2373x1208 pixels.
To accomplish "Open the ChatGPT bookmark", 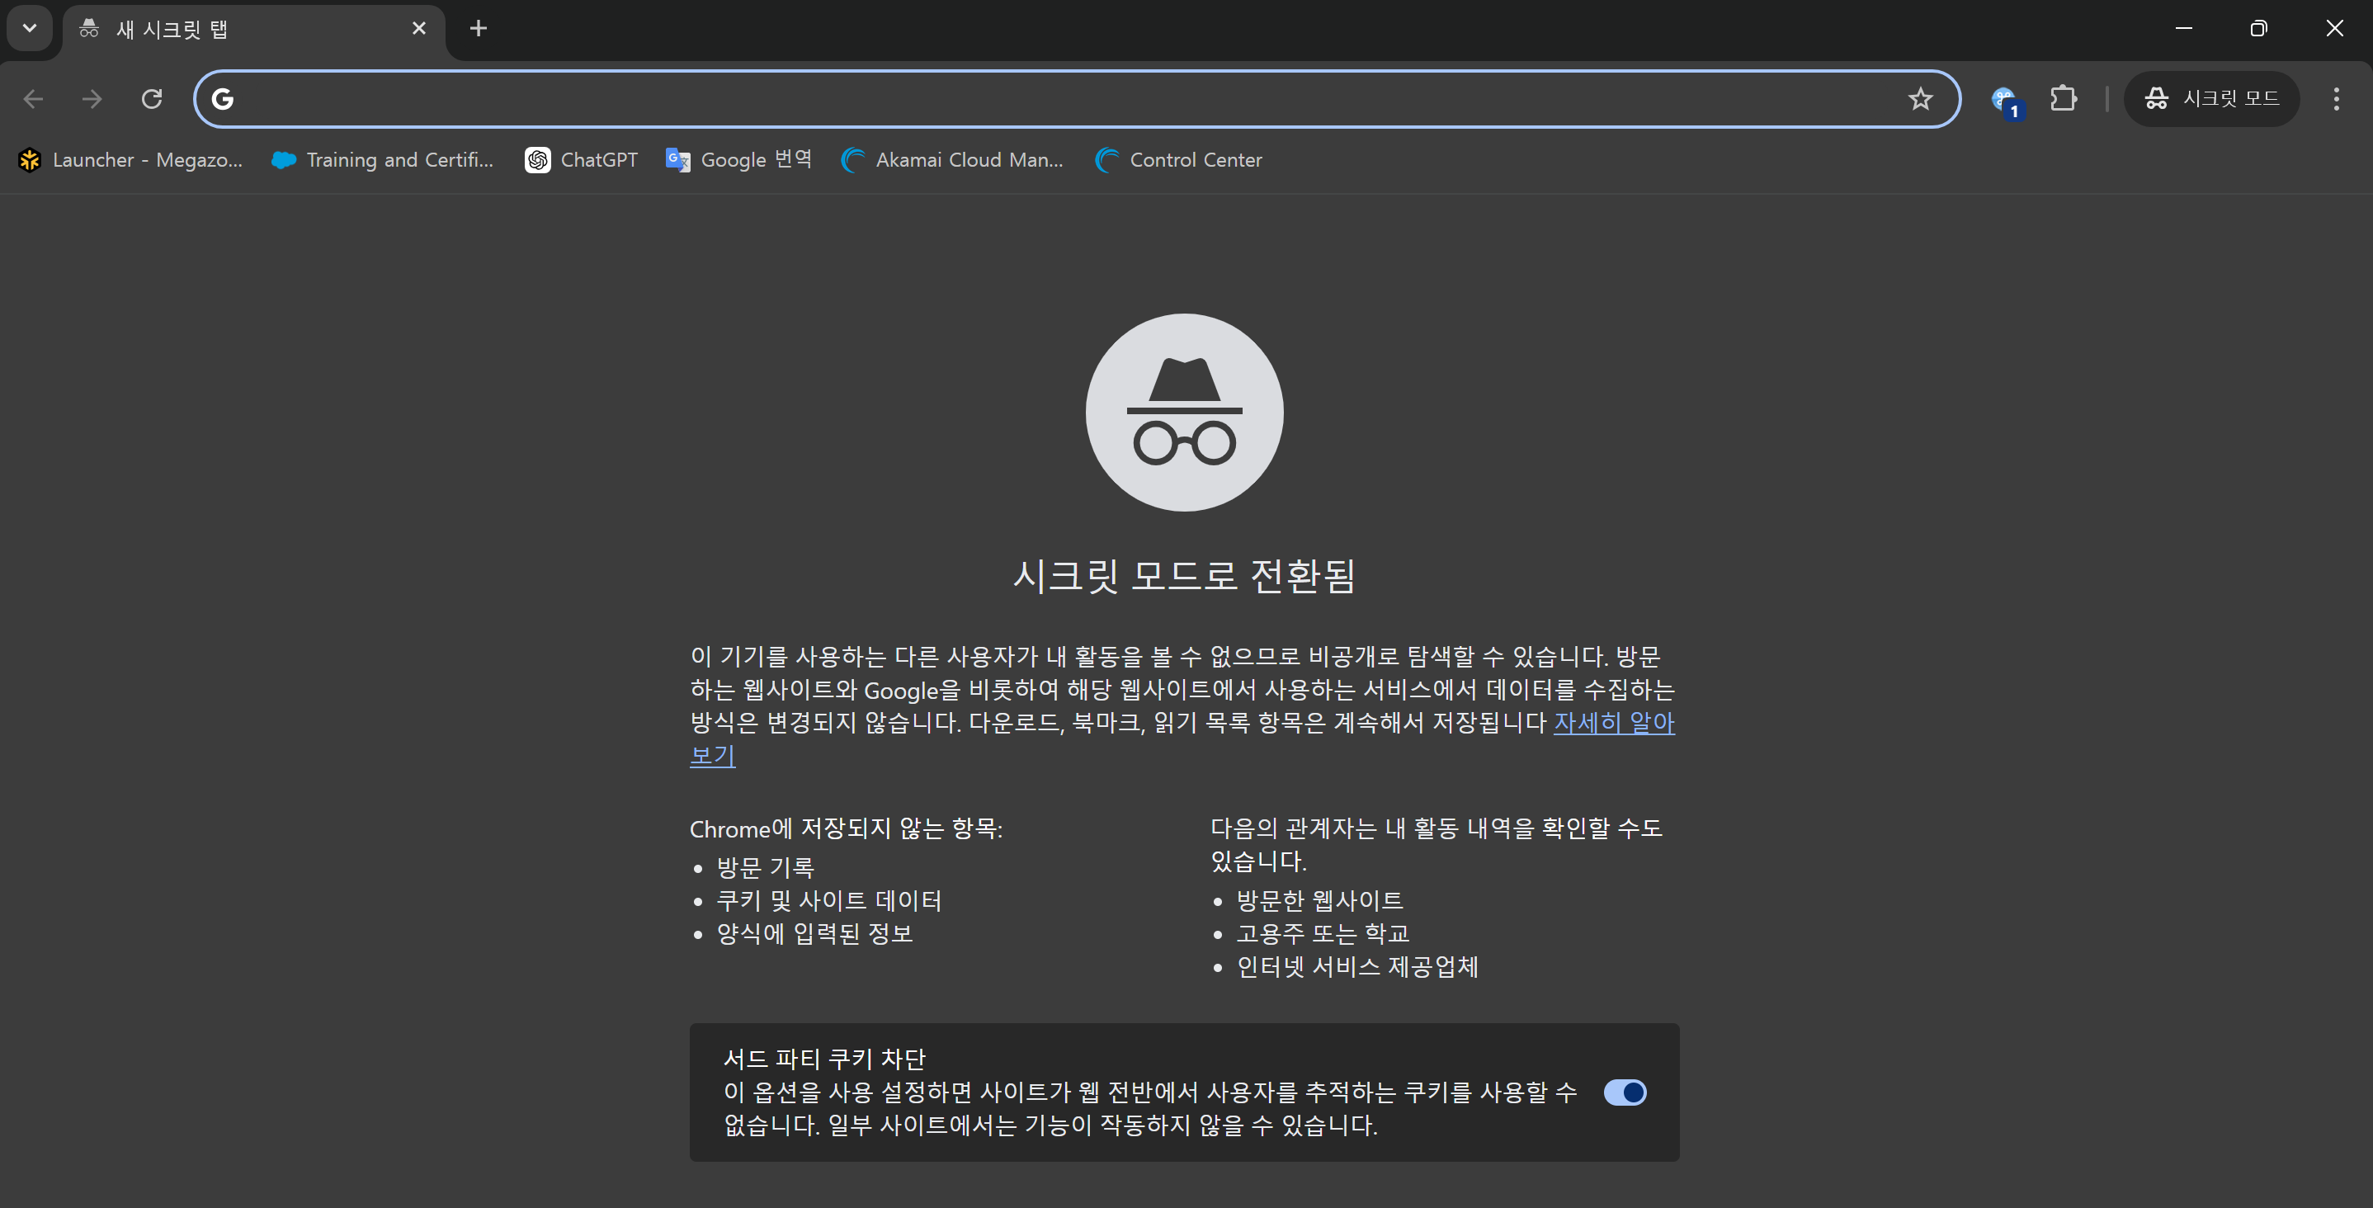I will coord(581,160).
